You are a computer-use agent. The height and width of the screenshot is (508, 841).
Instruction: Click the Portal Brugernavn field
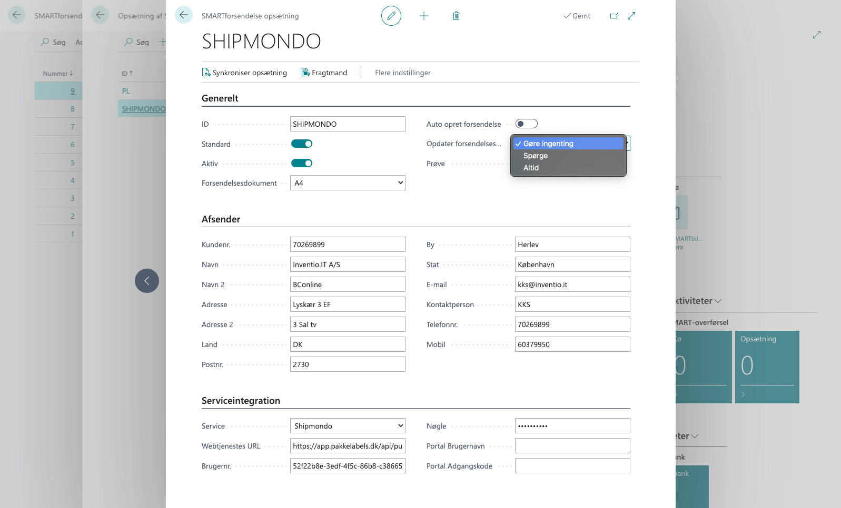coord(572,446)
